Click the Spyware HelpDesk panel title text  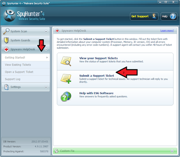point(74,31)
